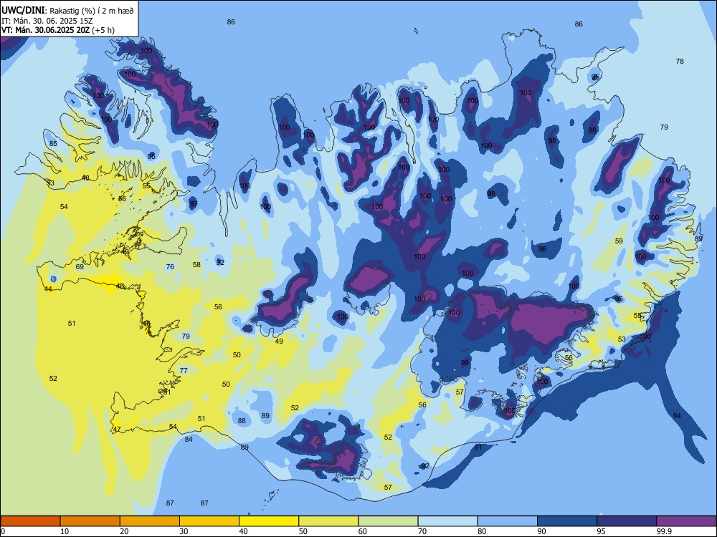Screen dimensions: 717x537
Task: Click the legend tick label '0'
Action: (3, 531)
